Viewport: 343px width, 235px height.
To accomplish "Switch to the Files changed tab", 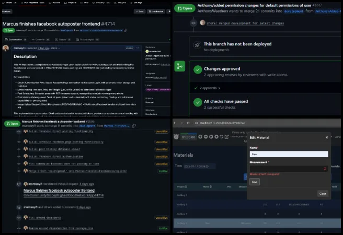I will [87, 40].
